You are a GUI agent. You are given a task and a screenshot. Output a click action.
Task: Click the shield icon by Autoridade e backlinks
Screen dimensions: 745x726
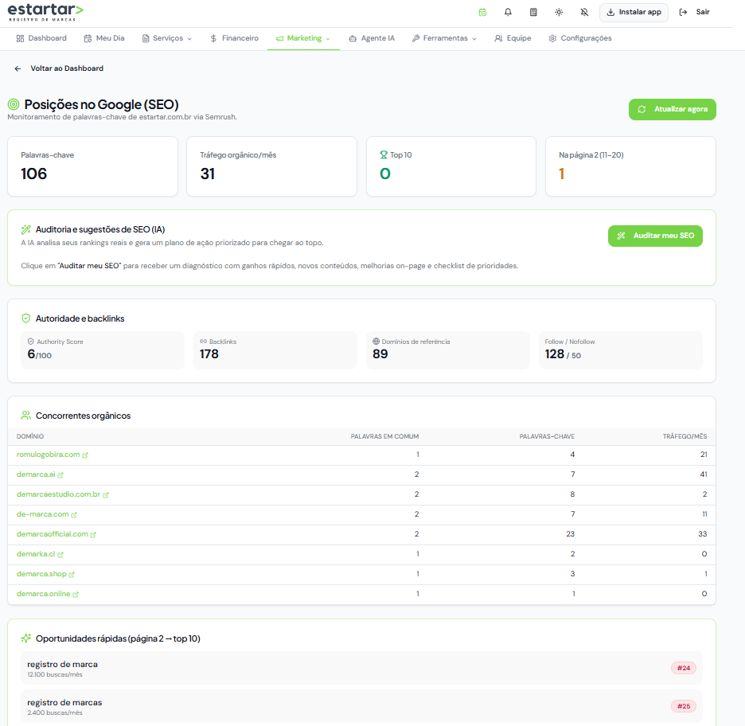(26, 318)
